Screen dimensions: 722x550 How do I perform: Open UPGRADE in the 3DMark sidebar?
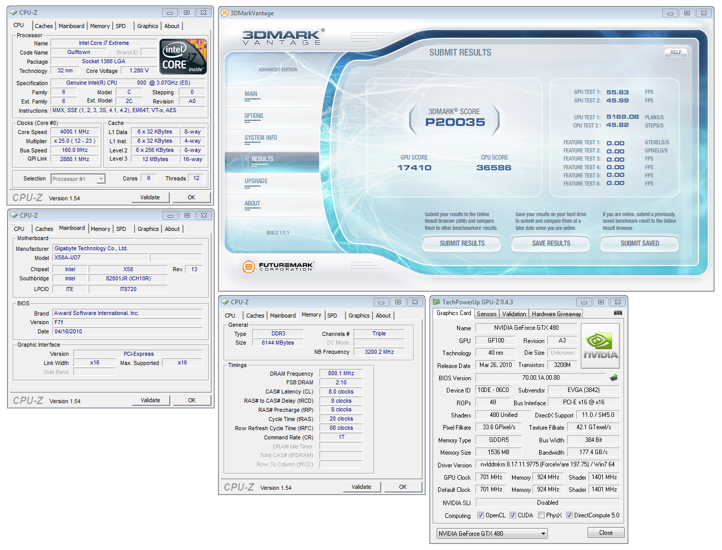point(256,181)
